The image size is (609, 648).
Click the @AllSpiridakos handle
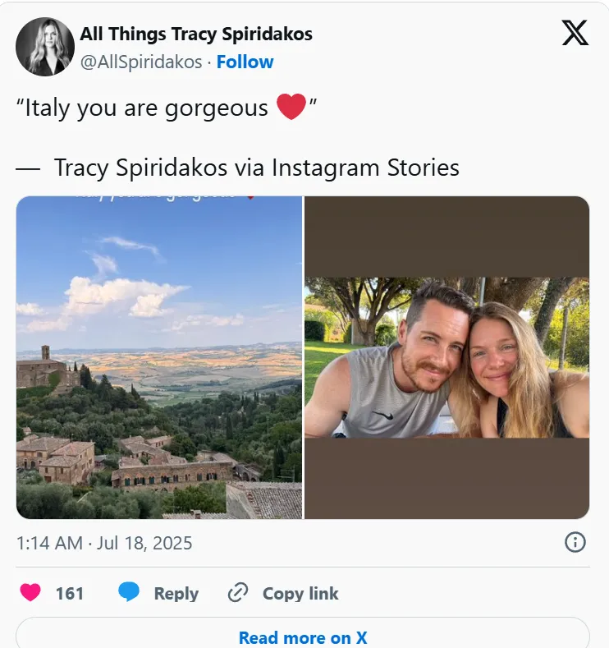coord(141,62)
